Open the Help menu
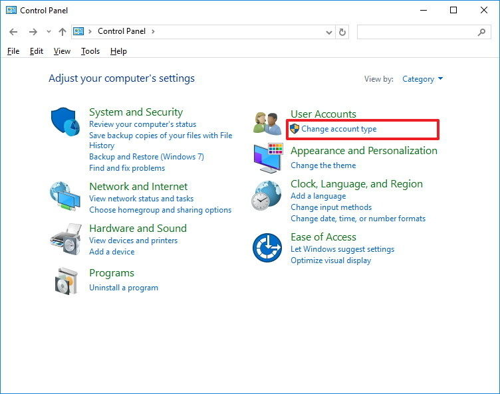The image size is (500, 394). (x=118, y=51)
